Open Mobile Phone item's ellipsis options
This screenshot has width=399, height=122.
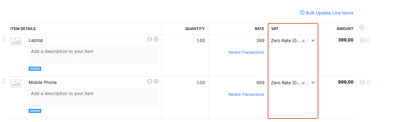click(x=150, y=81)
